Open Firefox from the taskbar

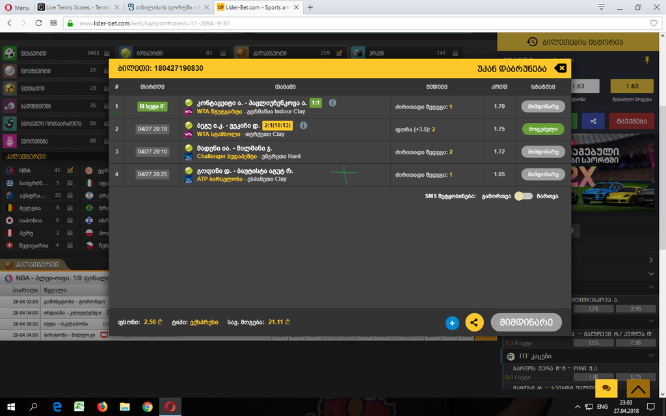tap(102, 407)
